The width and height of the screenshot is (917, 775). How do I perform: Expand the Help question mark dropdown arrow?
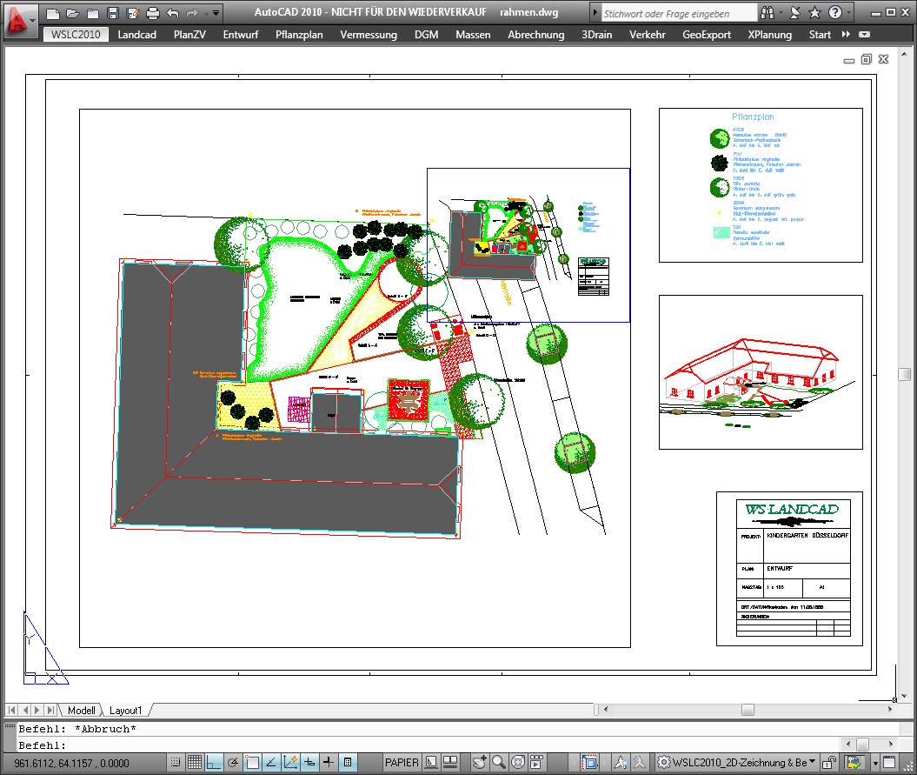(849, 13)
